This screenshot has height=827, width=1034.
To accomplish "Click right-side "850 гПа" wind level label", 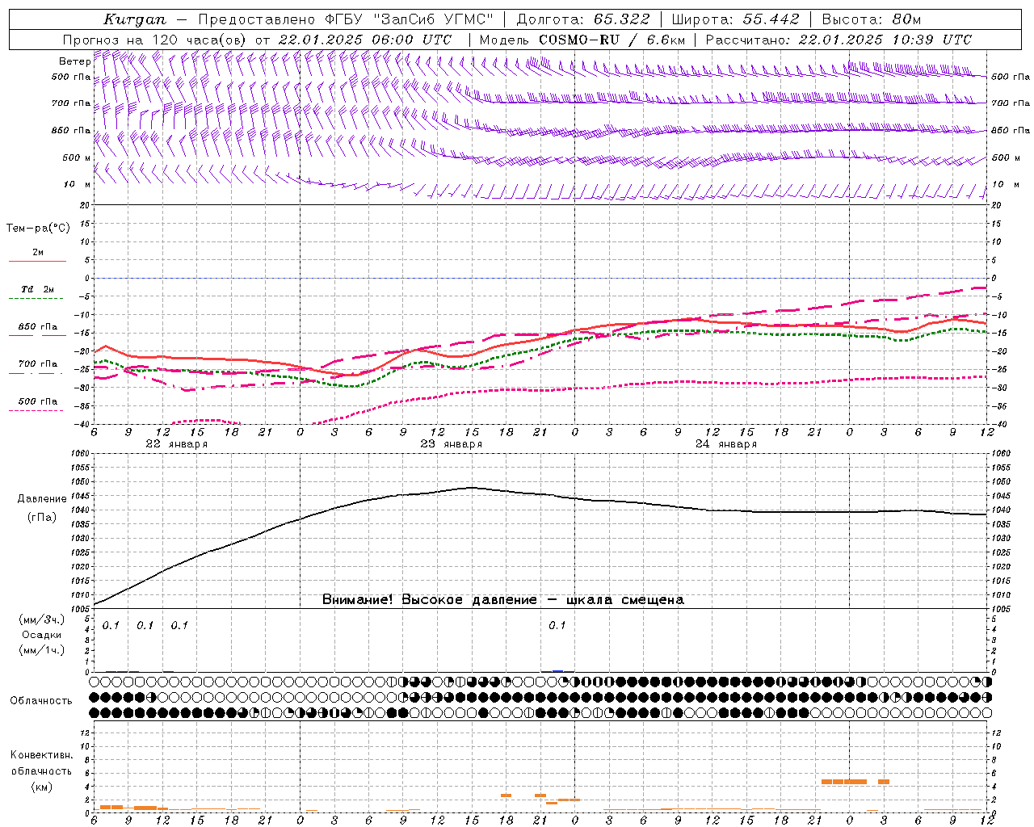I will [1011, 130].
